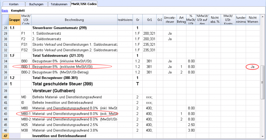Select '2. Saldosteuersatz' description cell
Screen dimensions: 266x140
click(x=74, y=39)
